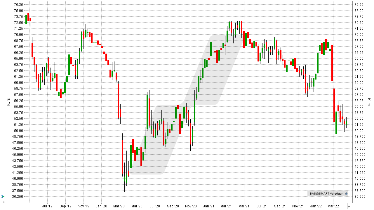Click the Mär '20 date label
Screen dimensions: 374x210
119,206
